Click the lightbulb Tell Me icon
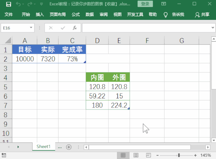The width and height of the screenshot is (216, 159). click(x=165, y=14)
